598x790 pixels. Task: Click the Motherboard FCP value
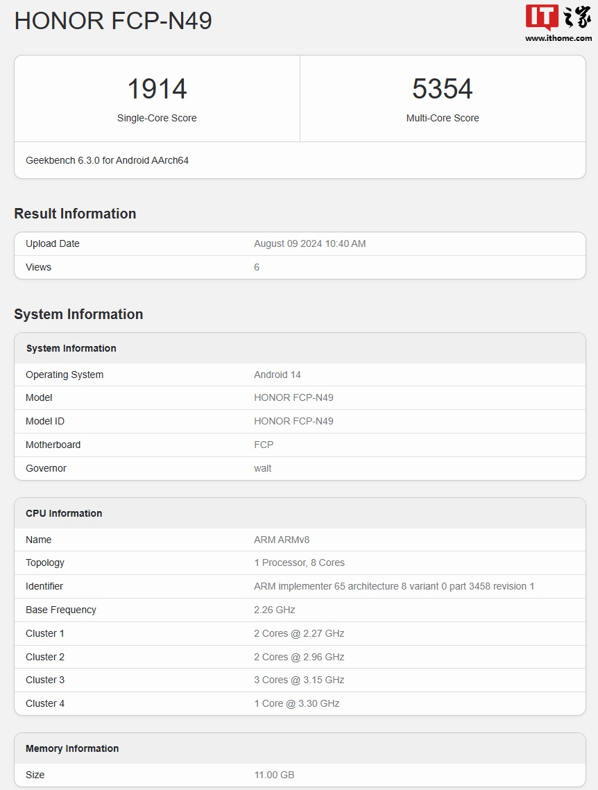pos(264,445)
